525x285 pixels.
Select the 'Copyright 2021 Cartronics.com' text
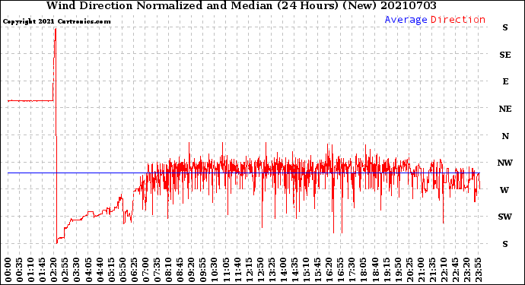56,21
